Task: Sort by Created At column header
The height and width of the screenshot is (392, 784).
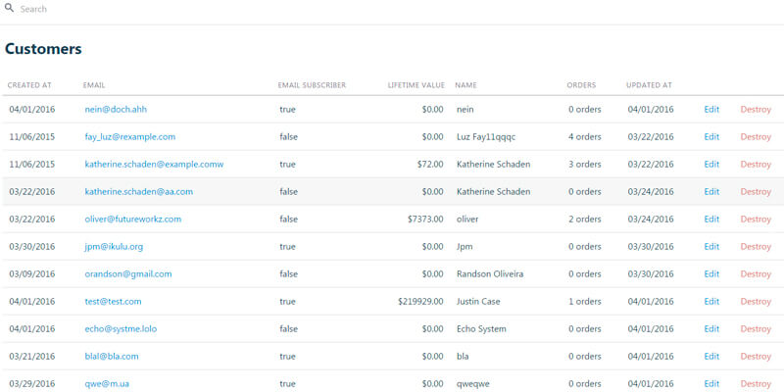Action: [x=29, y=85]
